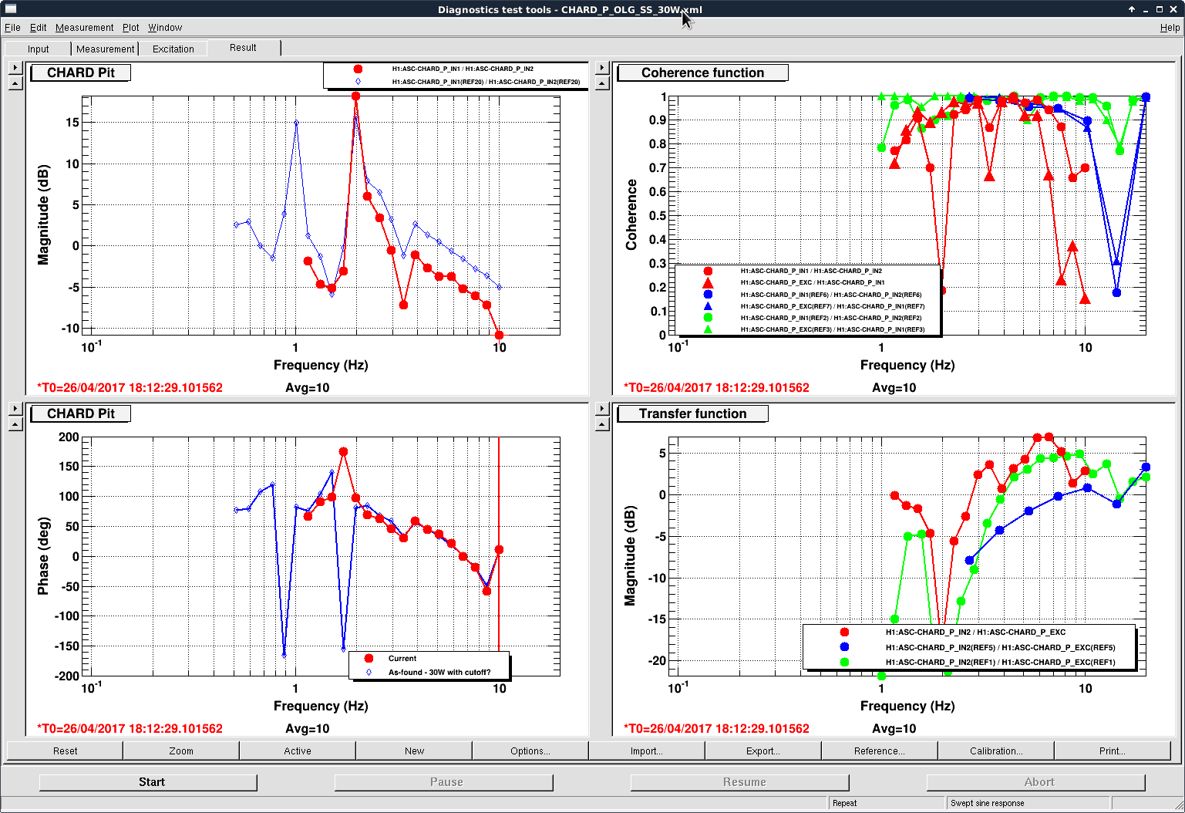Open the Options... dialog
This screenshot has height=813, width=1185.
coord(530,751)
